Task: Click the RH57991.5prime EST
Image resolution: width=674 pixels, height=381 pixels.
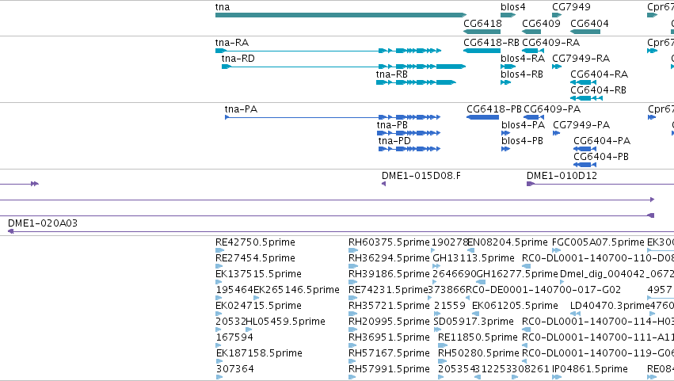Action: point(352,377)
